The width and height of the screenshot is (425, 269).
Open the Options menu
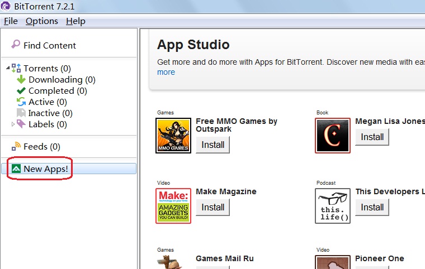coord(41,21)
